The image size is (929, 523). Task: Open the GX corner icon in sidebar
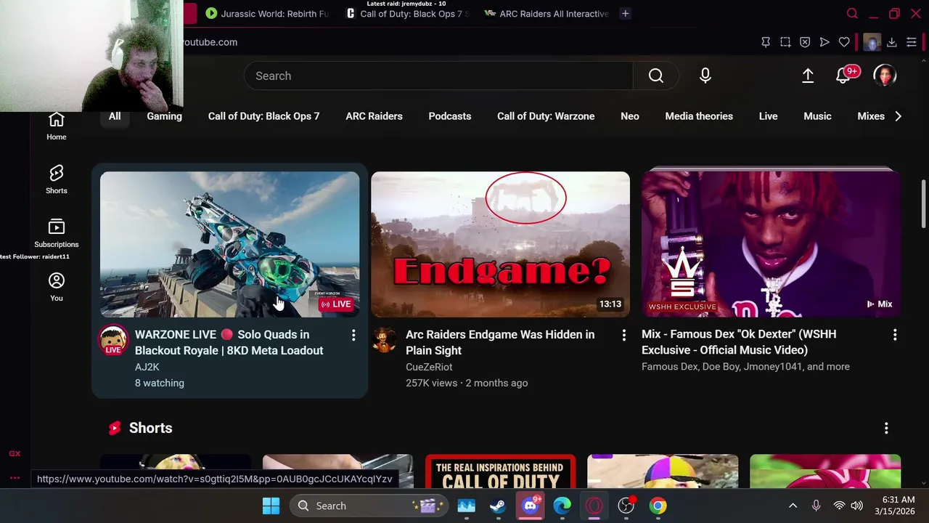pyautogui.click(x=15, y=454)
